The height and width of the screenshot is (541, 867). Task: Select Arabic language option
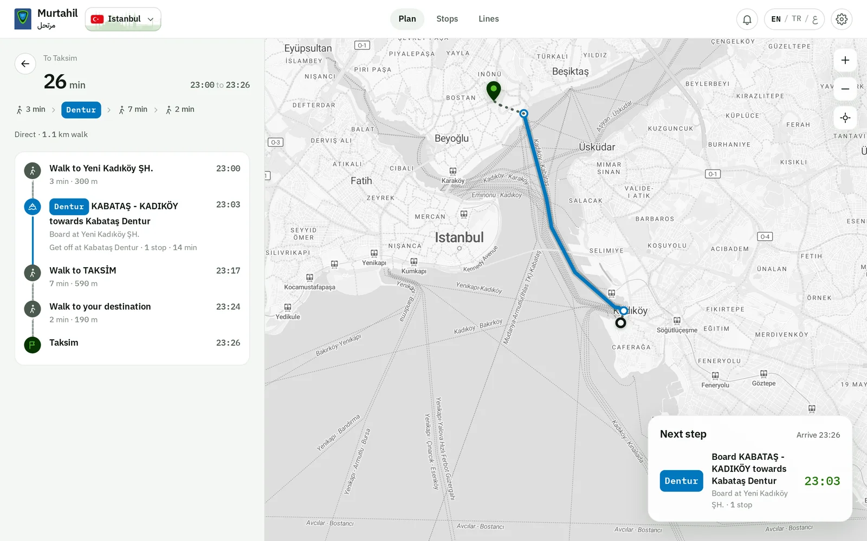pyautogui.click(x=815, y=19)
